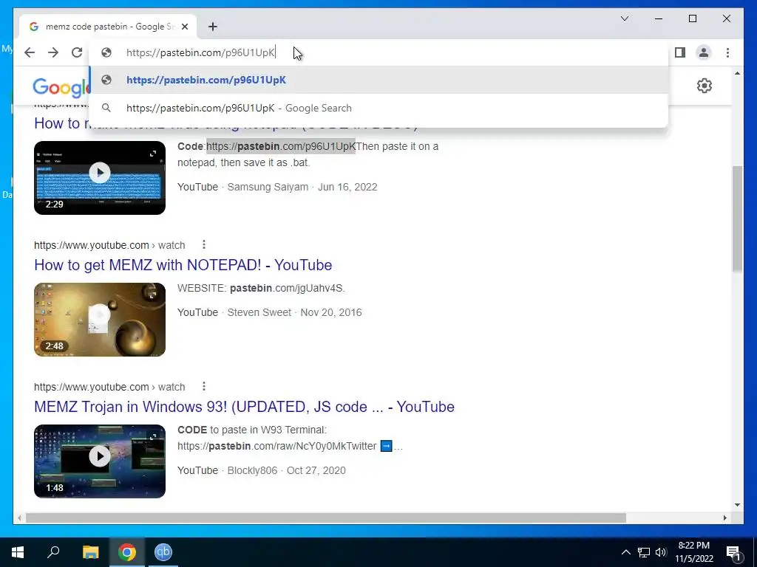Click the horizontal scrollbar thumb

326,518
